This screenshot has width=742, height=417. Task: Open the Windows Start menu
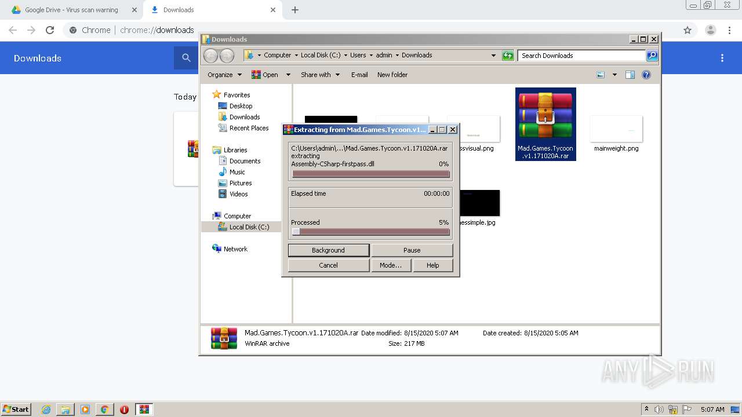coord(16,409)
